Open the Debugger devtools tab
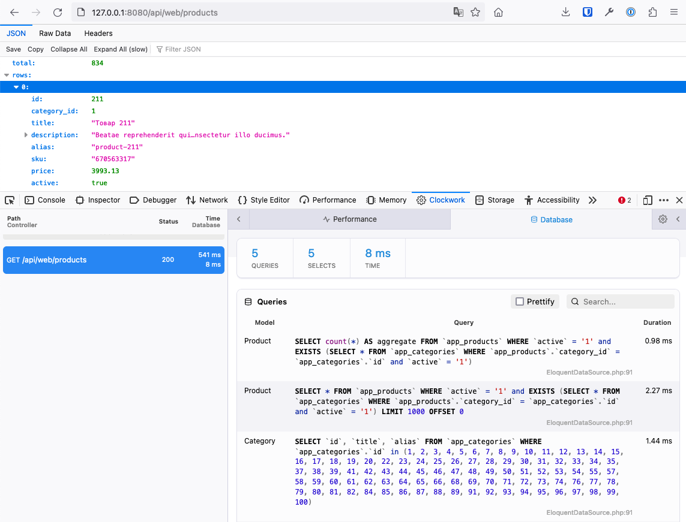Screen dimensions: 686x522 [x=153, y=200]
